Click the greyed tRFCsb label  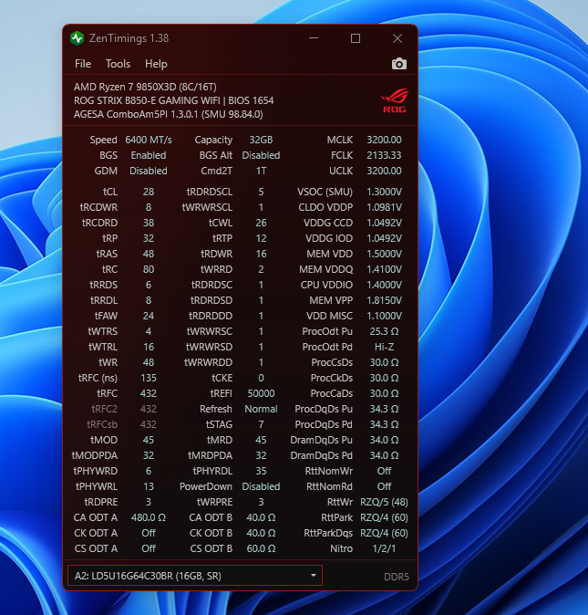pos(102,424)
